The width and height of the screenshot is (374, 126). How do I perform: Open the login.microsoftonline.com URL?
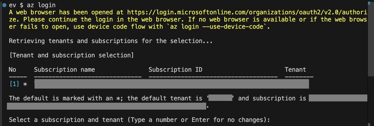click(x=247, y=16)
